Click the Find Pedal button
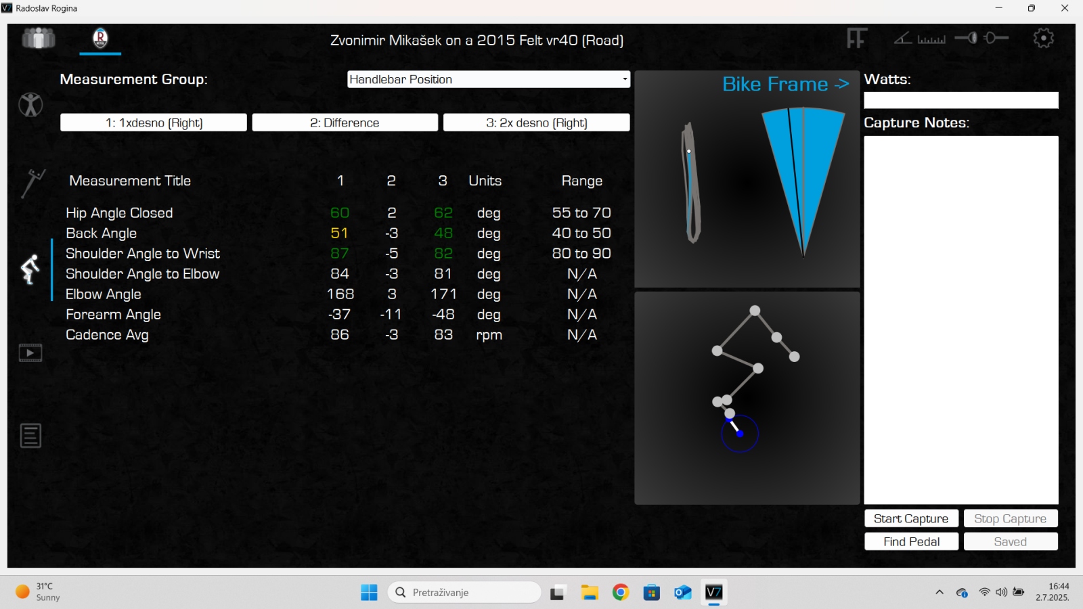The width and height of the screenshot is (1083, 609). coord(911,541)
